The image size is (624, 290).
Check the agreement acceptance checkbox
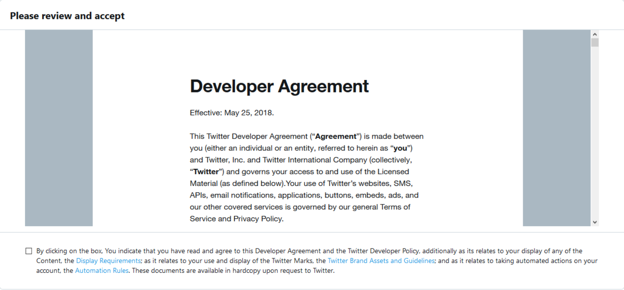[29, 251]
